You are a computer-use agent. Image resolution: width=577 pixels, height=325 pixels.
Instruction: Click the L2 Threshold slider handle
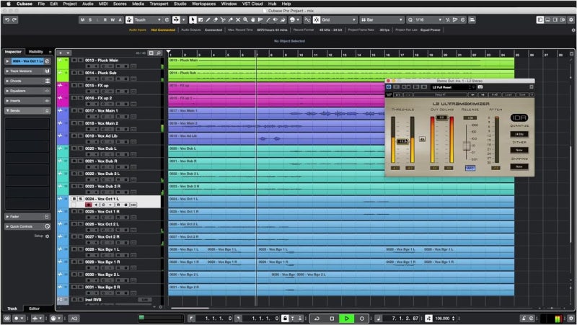tap(402, 141)
